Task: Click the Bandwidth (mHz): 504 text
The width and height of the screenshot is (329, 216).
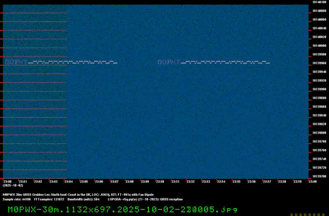Action: pos(83,199)
